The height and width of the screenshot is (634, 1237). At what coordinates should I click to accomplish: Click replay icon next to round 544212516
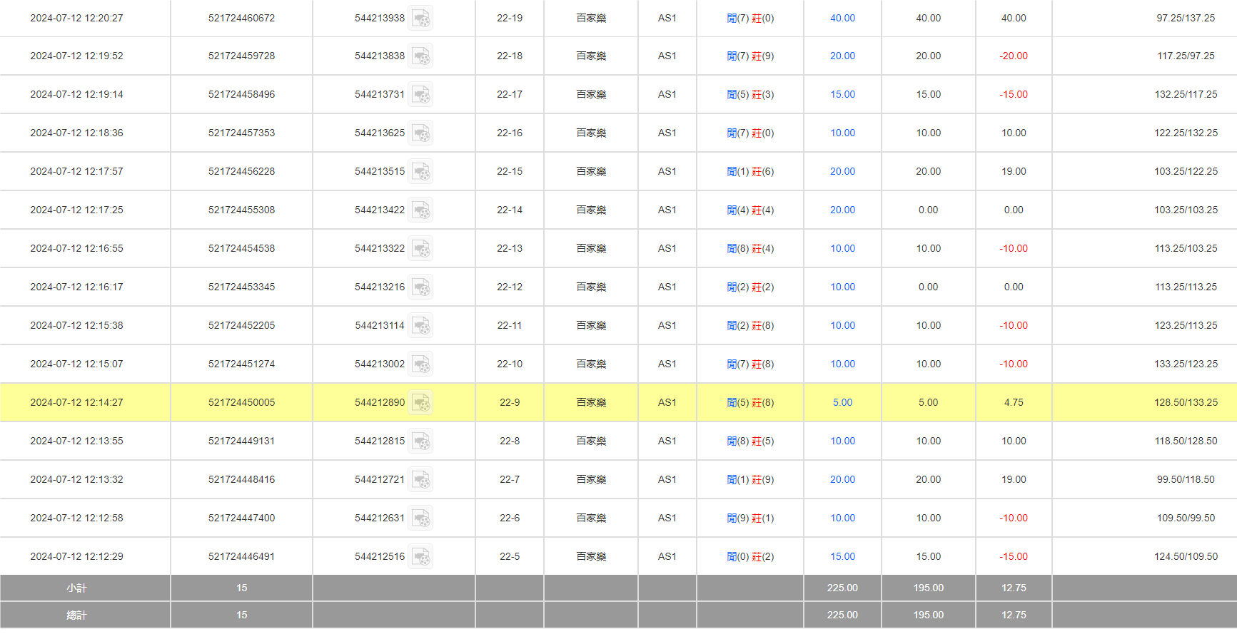click(x=420, y=557)
